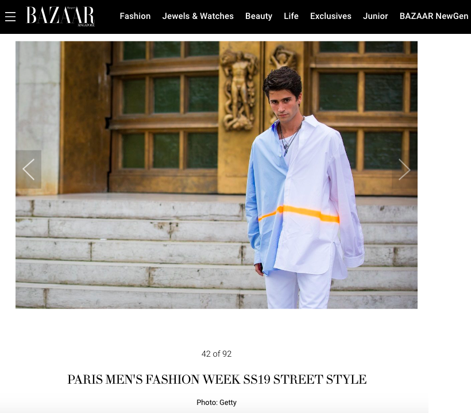The height and width of the screenshot is (413, 471).
Task: Select Life in the top navigation
Action: (291, 16)
